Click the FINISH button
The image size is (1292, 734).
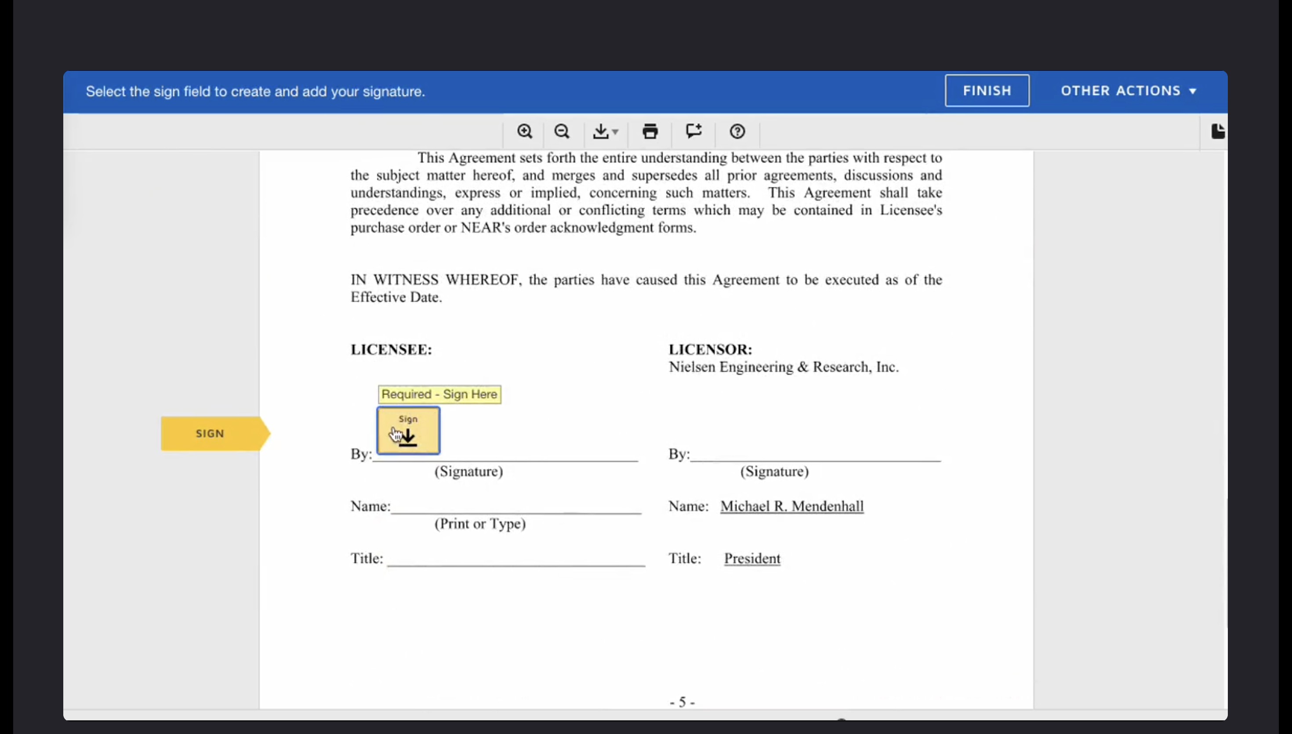click(987, 91)
